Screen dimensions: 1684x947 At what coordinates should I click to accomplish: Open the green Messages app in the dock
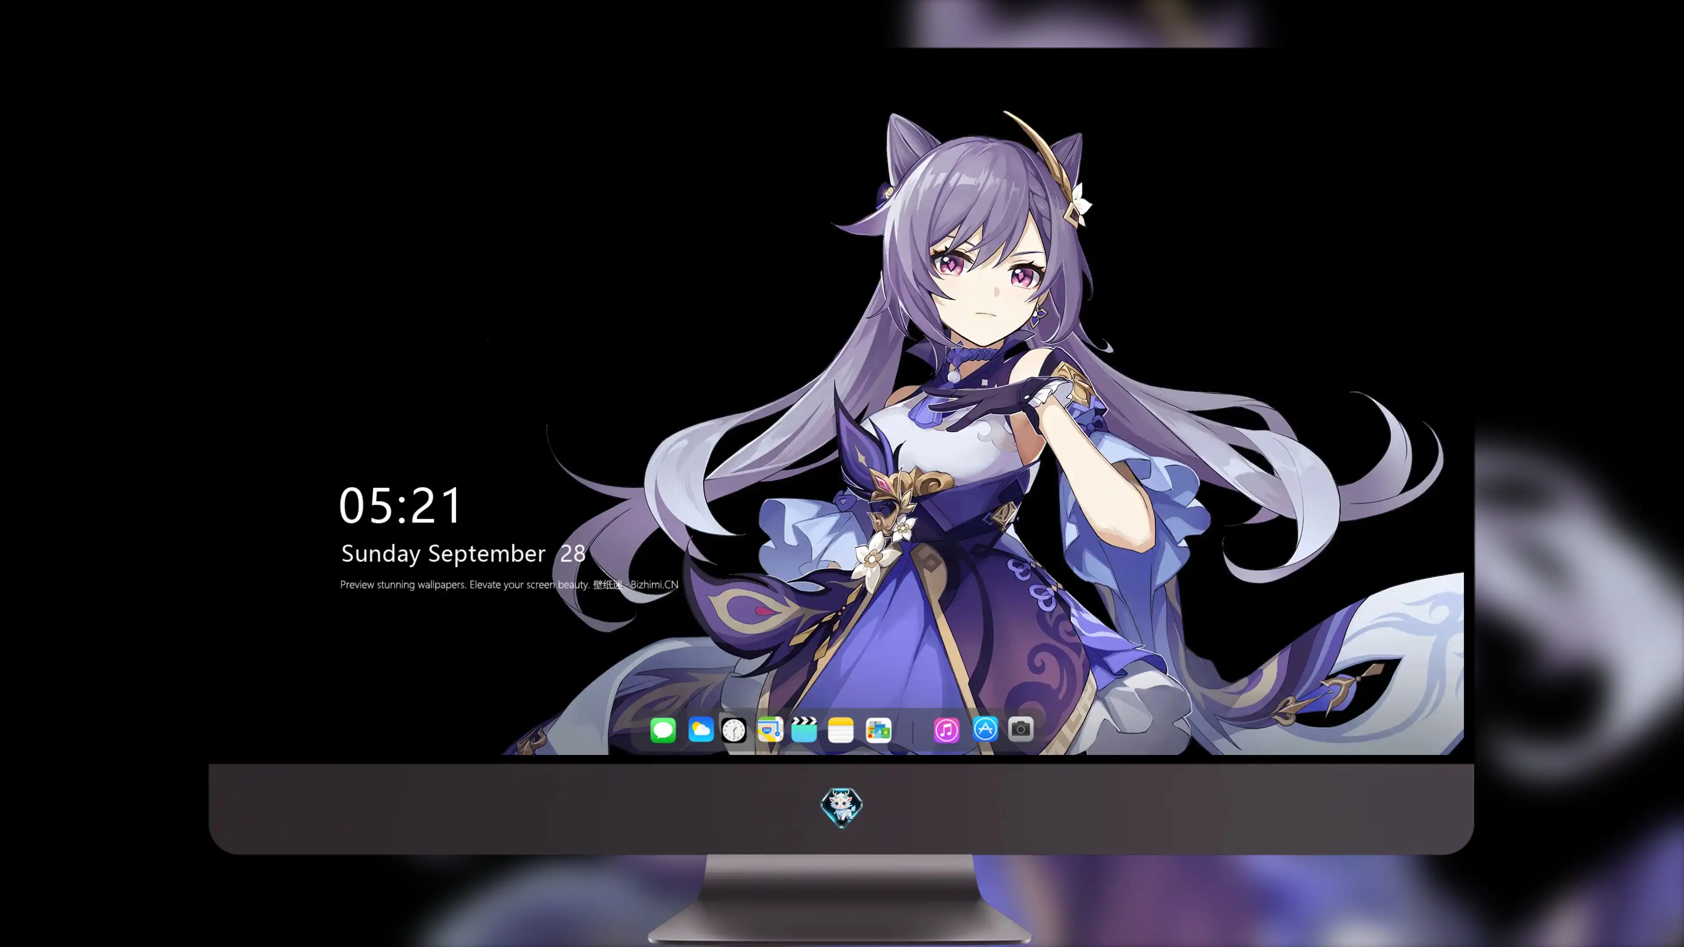coord(663,730)
